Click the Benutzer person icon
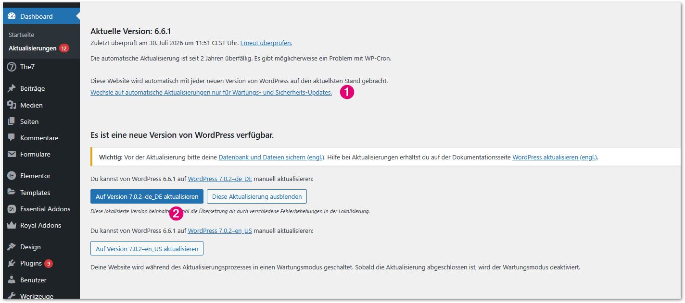Image resolution: width=685 pixels, height=303 pixels. pyautogui.click(x=12, y=280)
